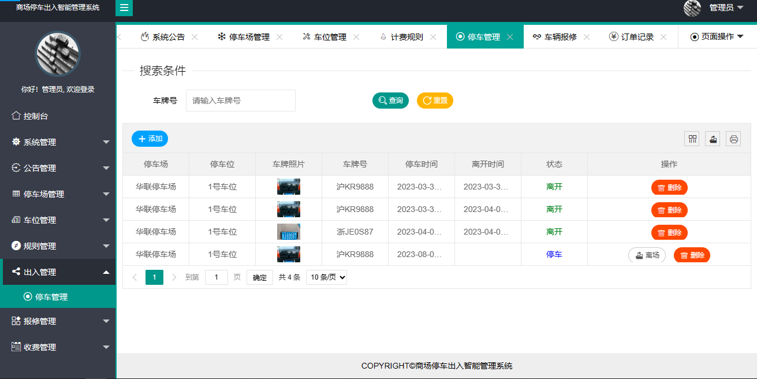The image size is (757, 379).
Task: Click the 停车场 column header
Action: 156,164
